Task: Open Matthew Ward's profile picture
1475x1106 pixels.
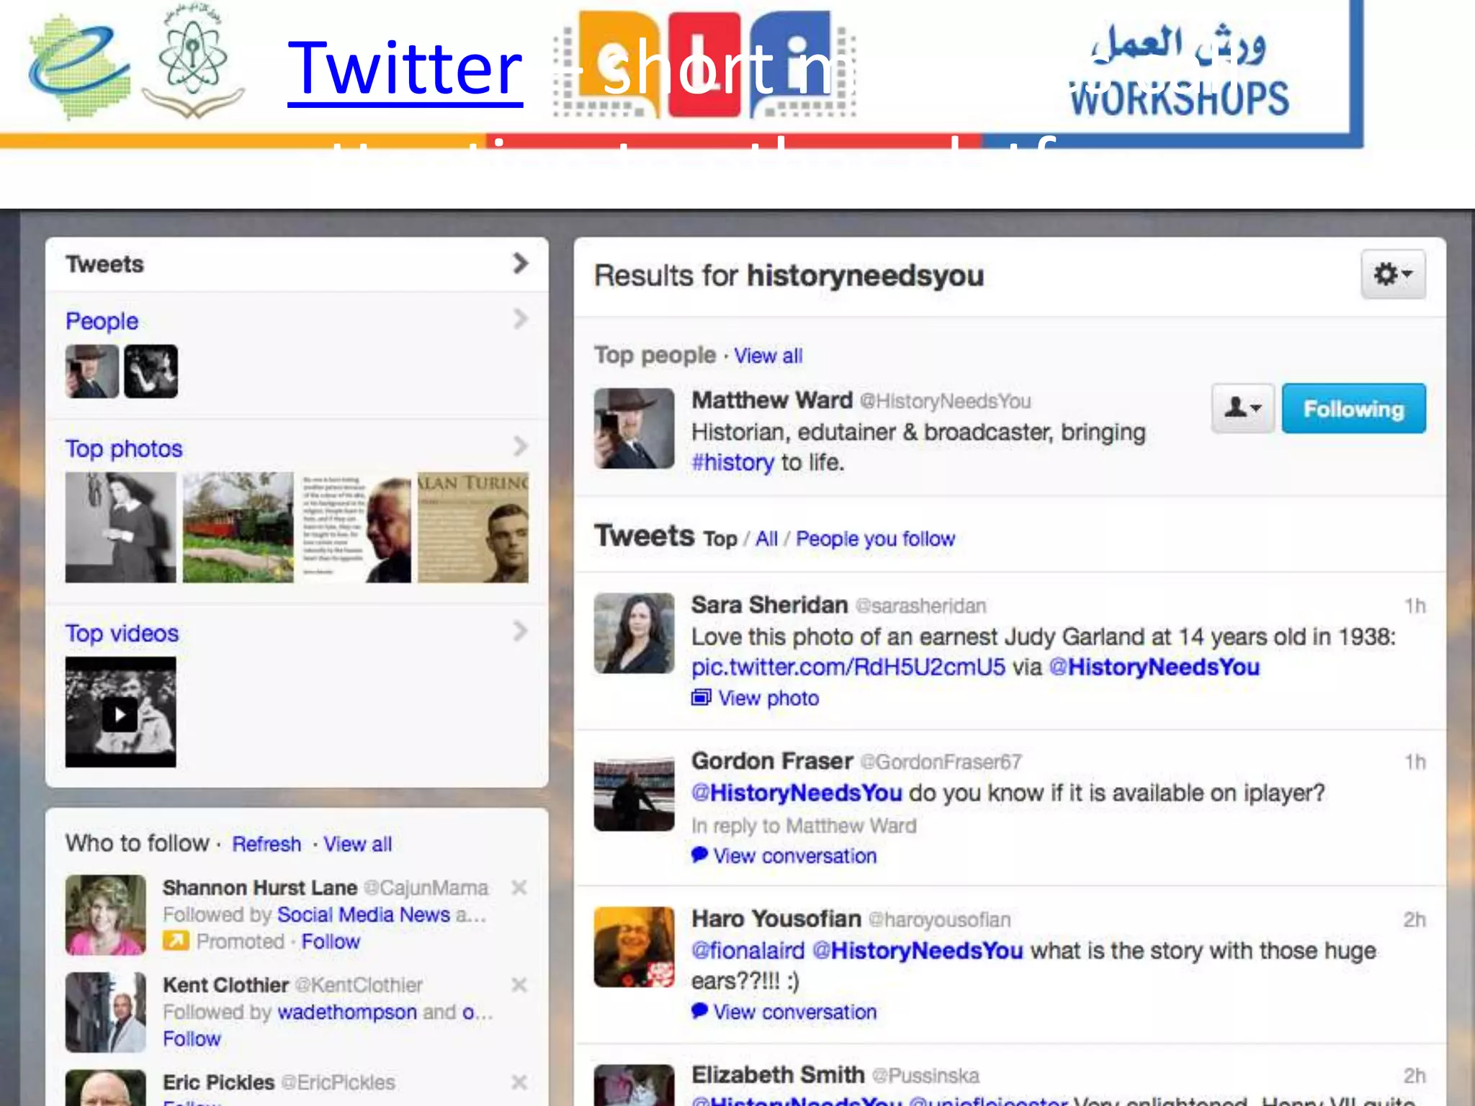Action: tap(634, 428)
